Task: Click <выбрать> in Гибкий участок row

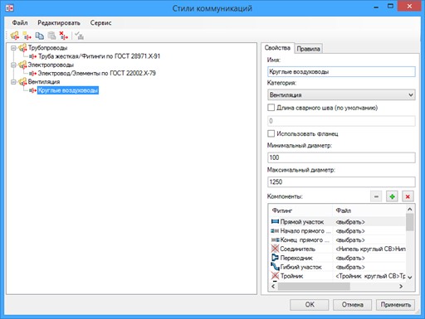Action: (350, 267)
